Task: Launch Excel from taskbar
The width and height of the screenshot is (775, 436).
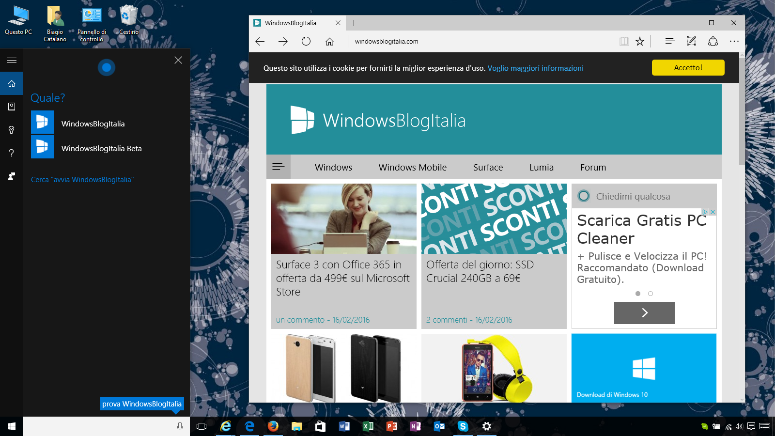Action: [368, 426]
